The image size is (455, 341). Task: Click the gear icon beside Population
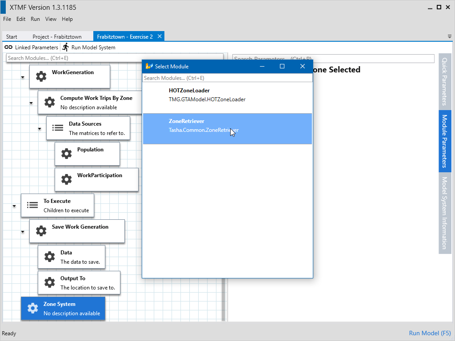(66, 154)
